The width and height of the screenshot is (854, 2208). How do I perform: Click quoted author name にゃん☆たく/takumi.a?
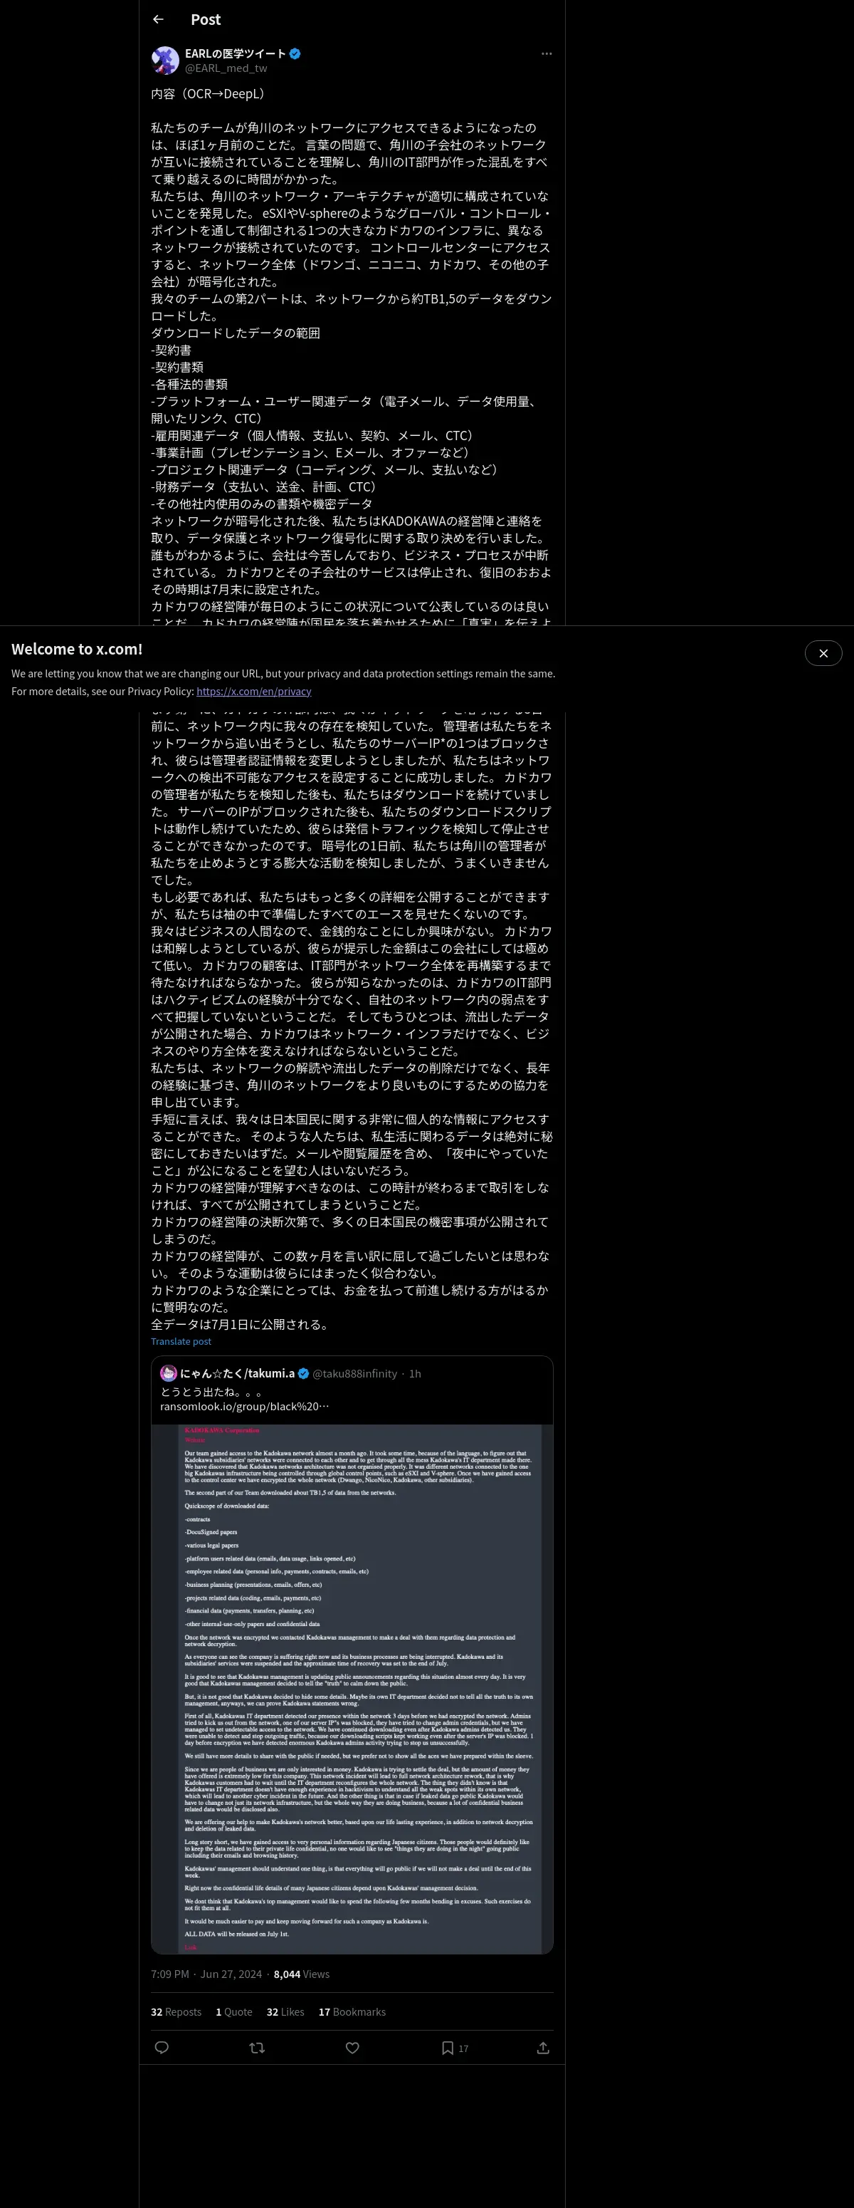click(x=237, y=1373)
